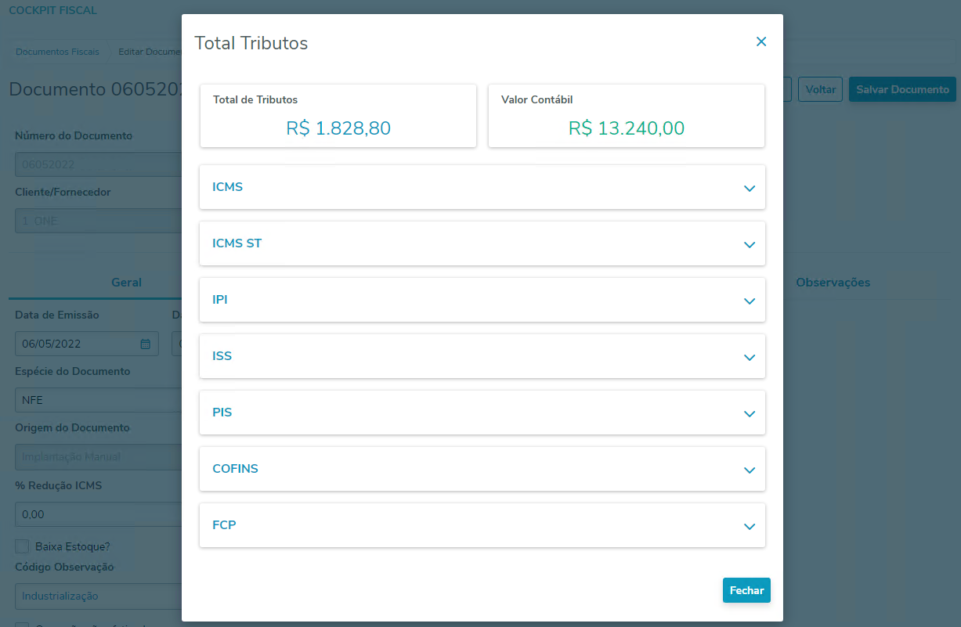Expand the PIS chevron arrow

pos(749,413)
